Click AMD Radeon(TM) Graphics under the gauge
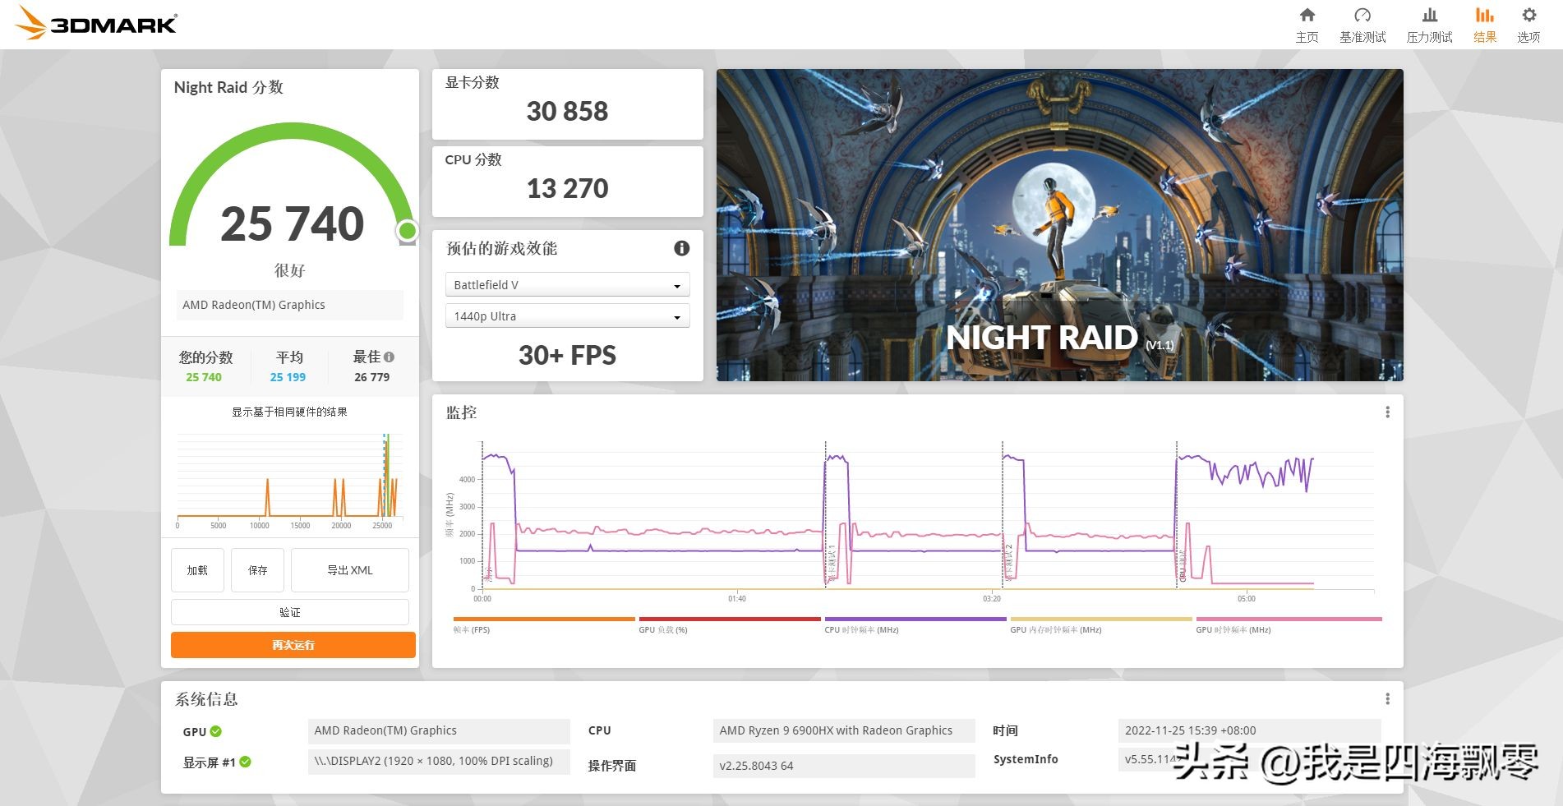Viewport: 1563px width, 806px height. click(290, 305)
